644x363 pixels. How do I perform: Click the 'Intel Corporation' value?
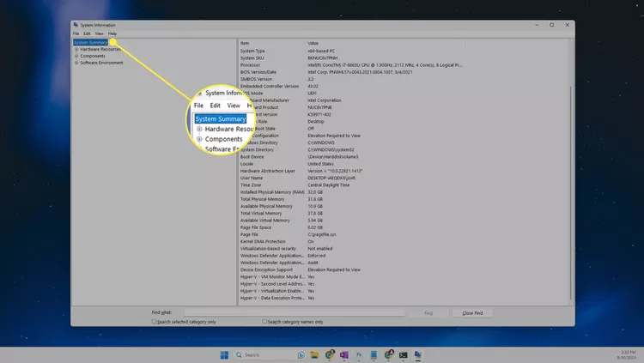[x=325, y=100]
